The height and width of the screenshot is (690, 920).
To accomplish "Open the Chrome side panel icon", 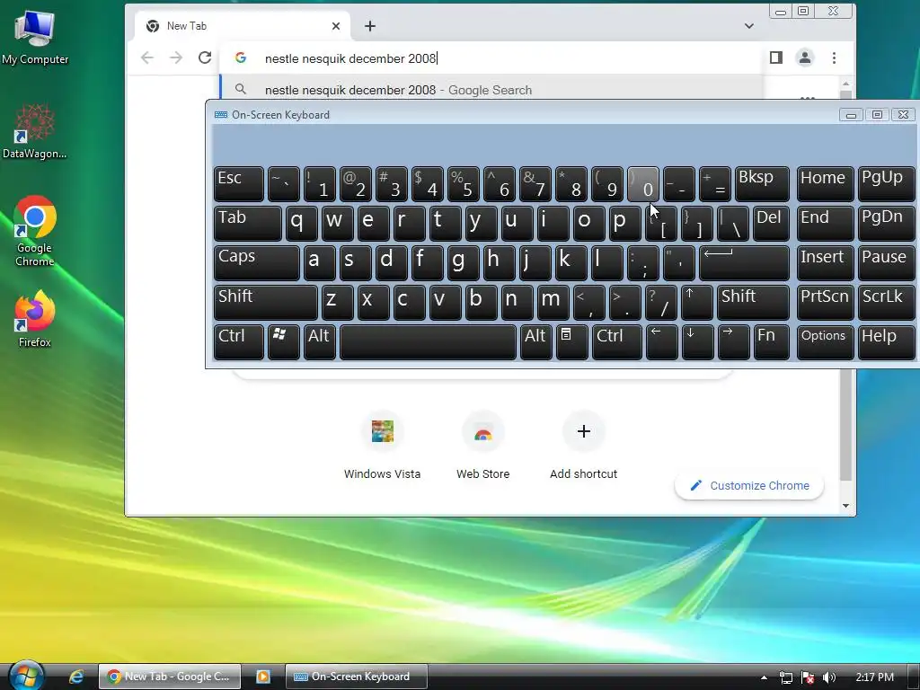I will coord(775,57).
